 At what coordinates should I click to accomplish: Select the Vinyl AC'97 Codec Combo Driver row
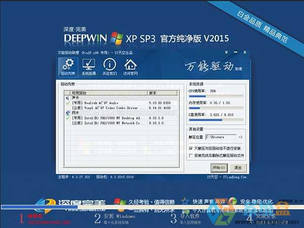[x=122, y=108]
